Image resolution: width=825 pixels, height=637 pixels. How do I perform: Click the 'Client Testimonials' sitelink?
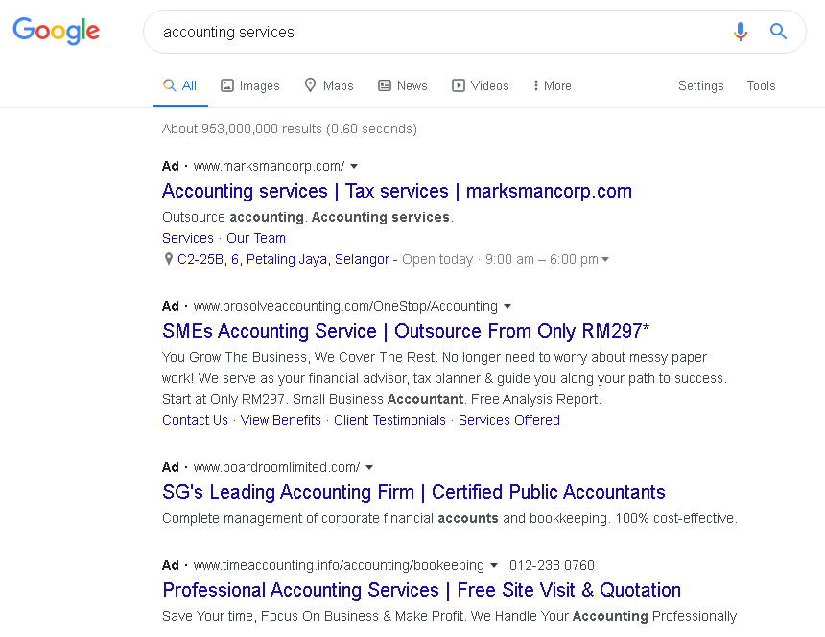pyautogui.click(x=389, y=420)
